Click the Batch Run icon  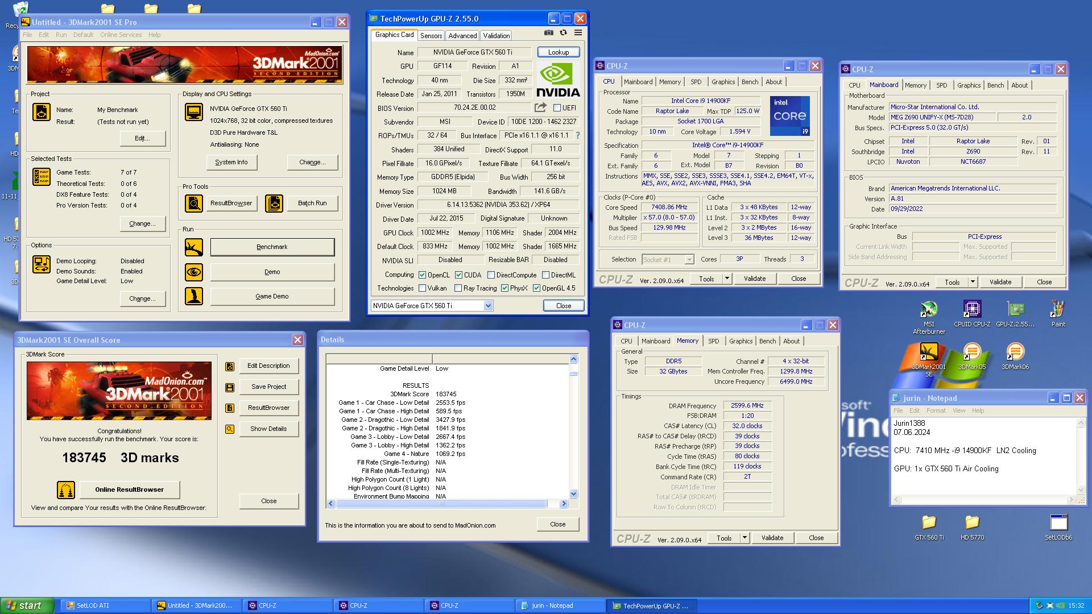[x=274, y=203]
